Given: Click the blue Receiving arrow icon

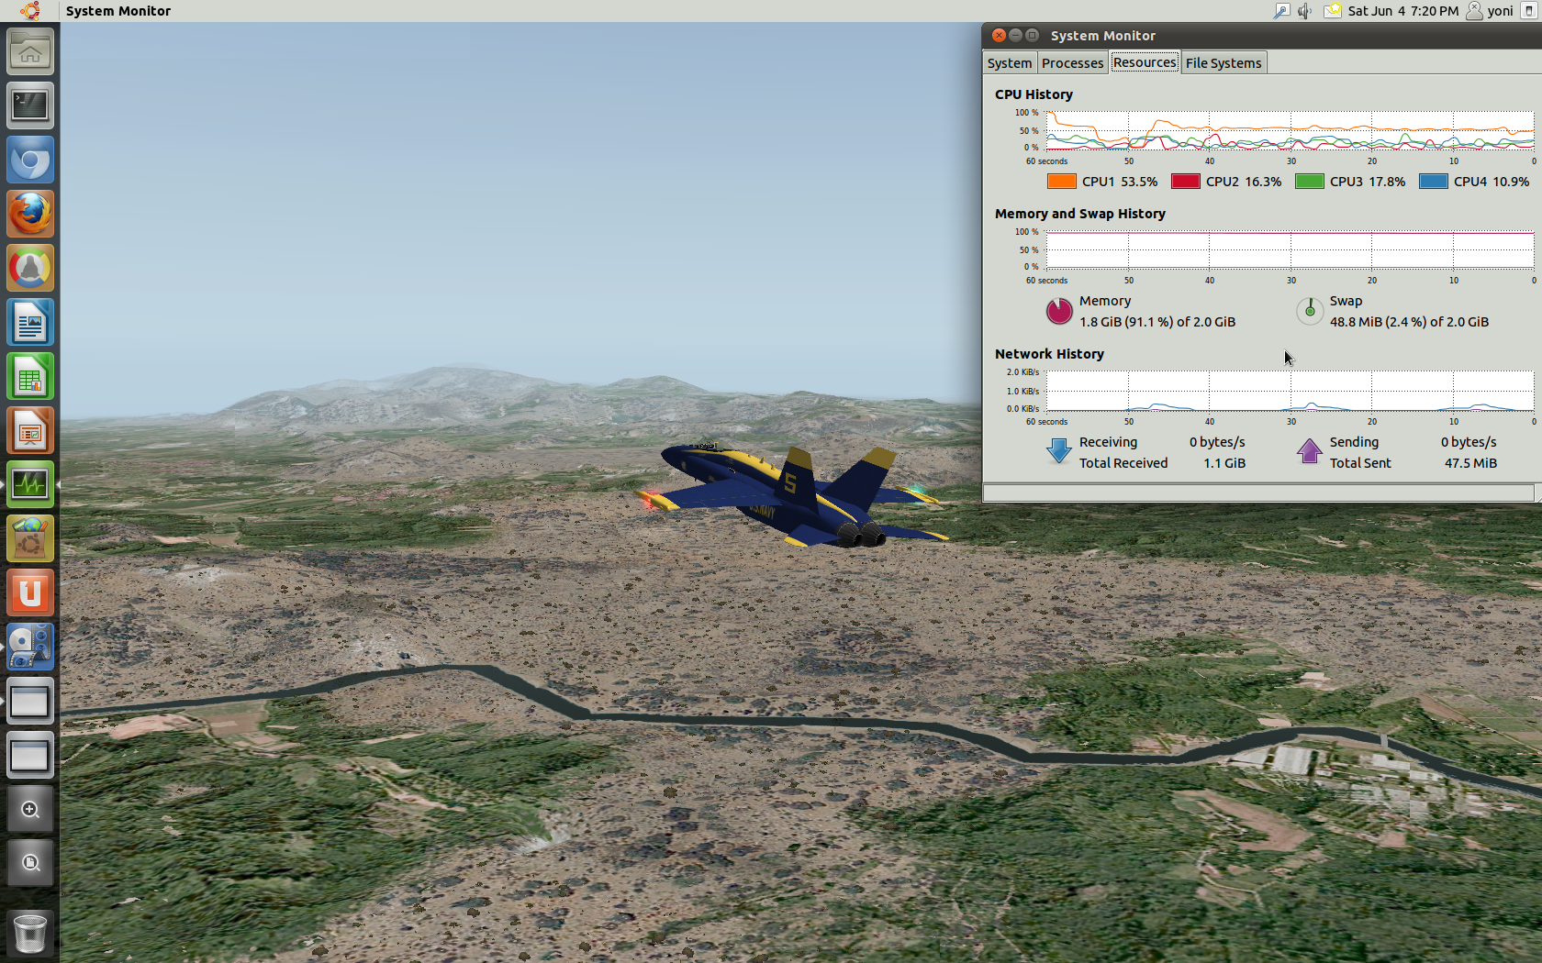Looking at the screenshot, I should pyautogui.click(x=1058, y=451).
